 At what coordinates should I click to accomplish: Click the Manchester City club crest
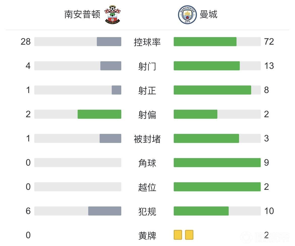coord(187,15)
